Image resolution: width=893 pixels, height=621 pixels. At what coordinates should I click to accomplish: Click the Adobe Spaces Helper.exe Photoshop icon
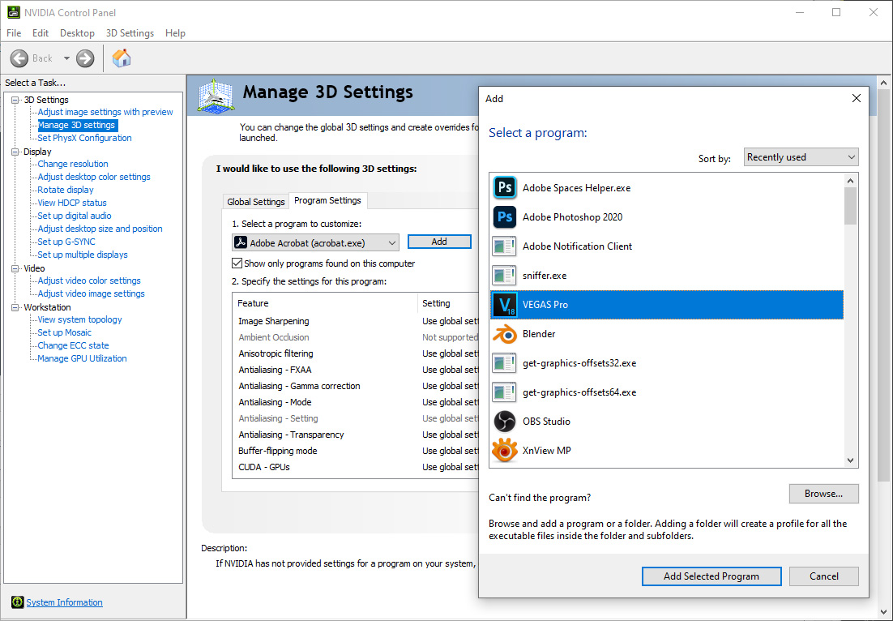point(505,187)
